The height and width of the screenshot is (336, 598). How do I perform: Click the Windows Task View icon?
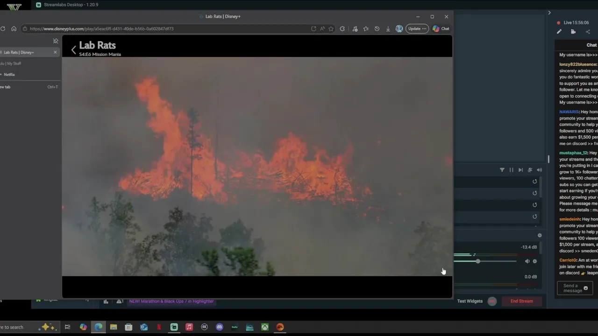point(67,327)
